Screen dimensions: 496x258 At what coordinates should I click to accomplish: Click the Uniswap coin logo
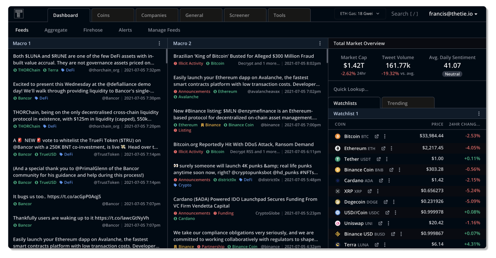[x=338, y=223]
